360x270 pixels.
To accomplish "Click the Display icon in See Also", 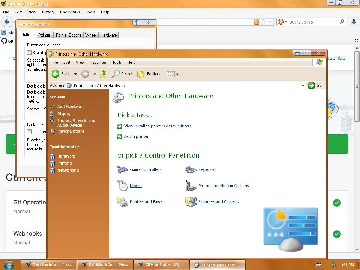I will [x=52, y=114].
